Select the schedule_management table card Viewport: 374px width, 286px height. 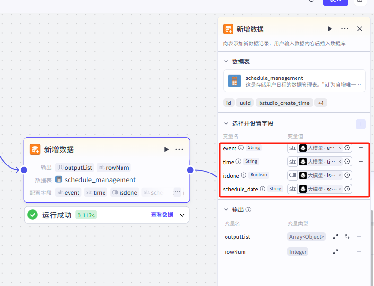coord(294,81)
